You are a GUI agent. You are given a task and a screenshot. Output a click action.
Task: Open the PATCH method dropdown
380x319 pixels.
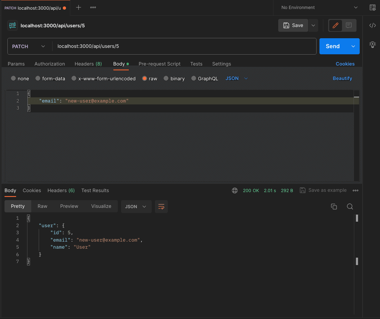click(x=29, y=46)
